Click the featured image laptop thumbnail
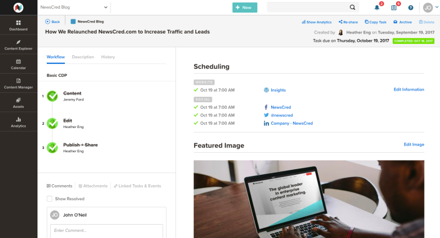 point(309,199)
